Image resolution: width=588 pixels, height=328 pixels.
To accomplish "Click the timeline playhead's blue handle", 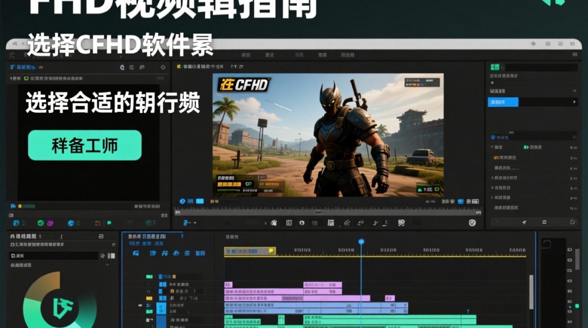I will (361, 241).
